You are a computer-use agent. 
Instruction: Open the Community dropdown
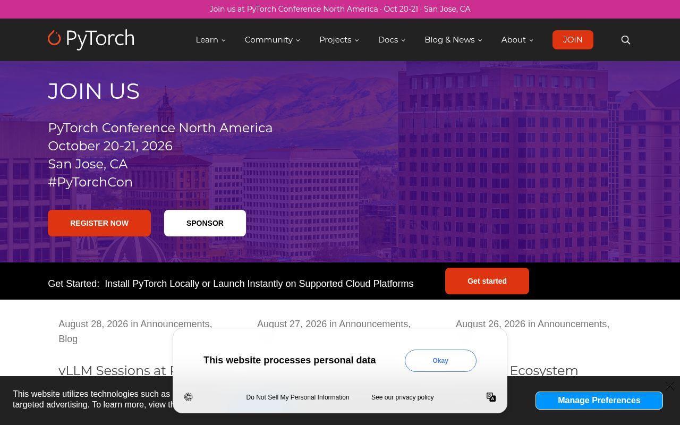pyautogui.click(x=272, y=40)
